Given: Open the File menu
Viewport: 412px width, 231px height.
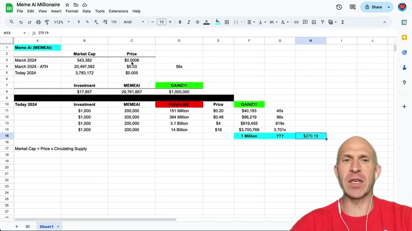Looking at the screenshot, I should (20, 11).
